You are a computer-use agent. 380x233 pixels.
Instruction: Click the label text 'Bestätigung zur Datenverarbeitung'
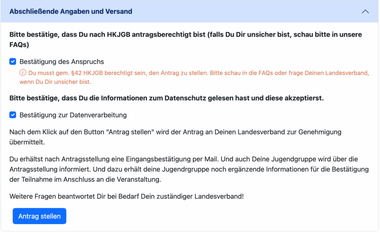coord(73,115)
